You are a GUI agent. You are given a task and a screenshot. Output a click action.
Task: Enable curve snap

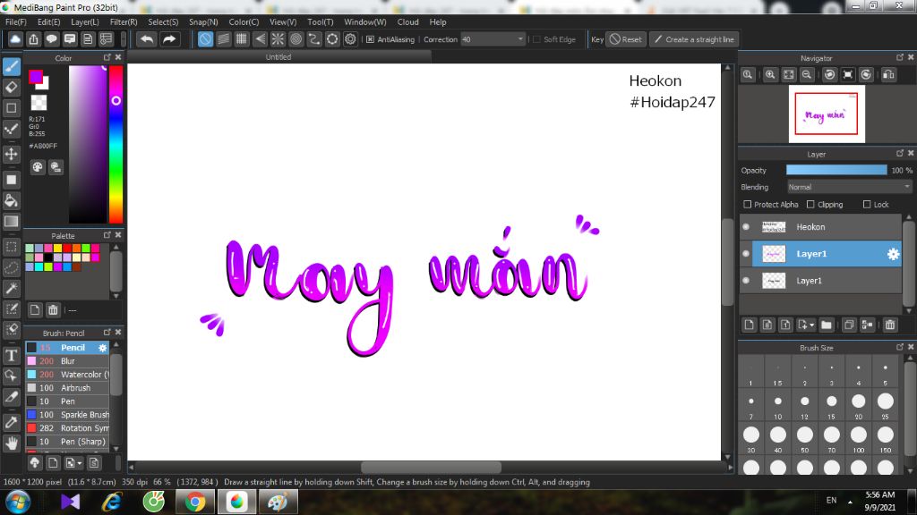[x=314, y=39]
